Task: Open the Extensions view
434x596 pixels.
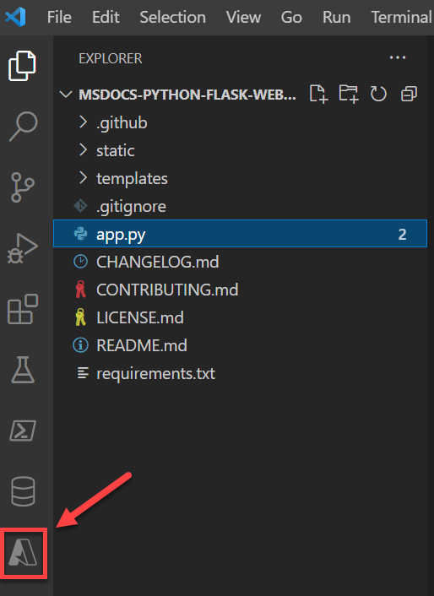Action: point(23,309)
